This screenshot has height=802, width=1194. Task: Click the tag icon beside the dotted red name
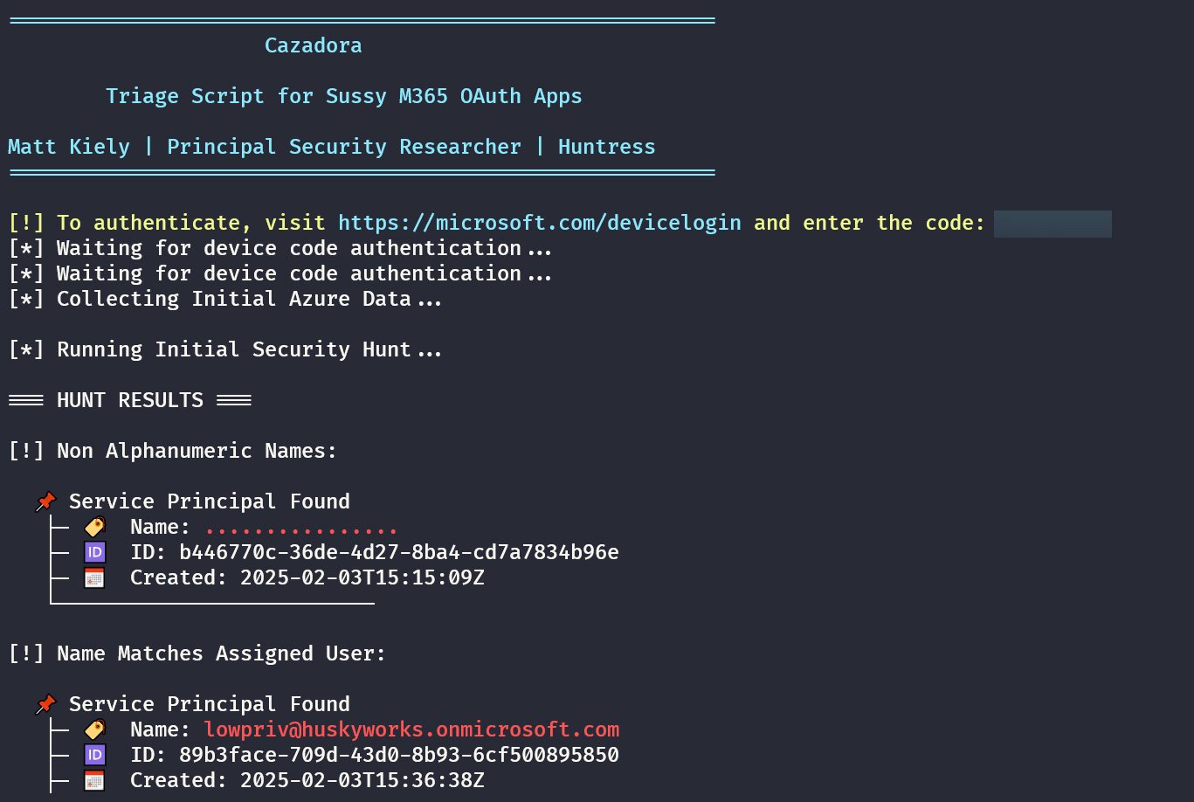tap(94, 527)
